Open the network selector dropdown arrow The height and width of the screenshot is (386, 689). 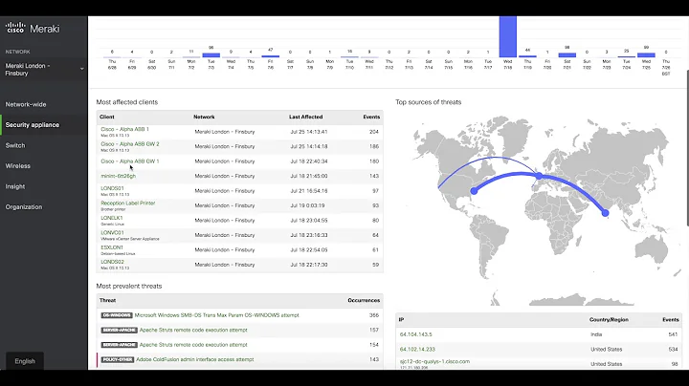81,69
